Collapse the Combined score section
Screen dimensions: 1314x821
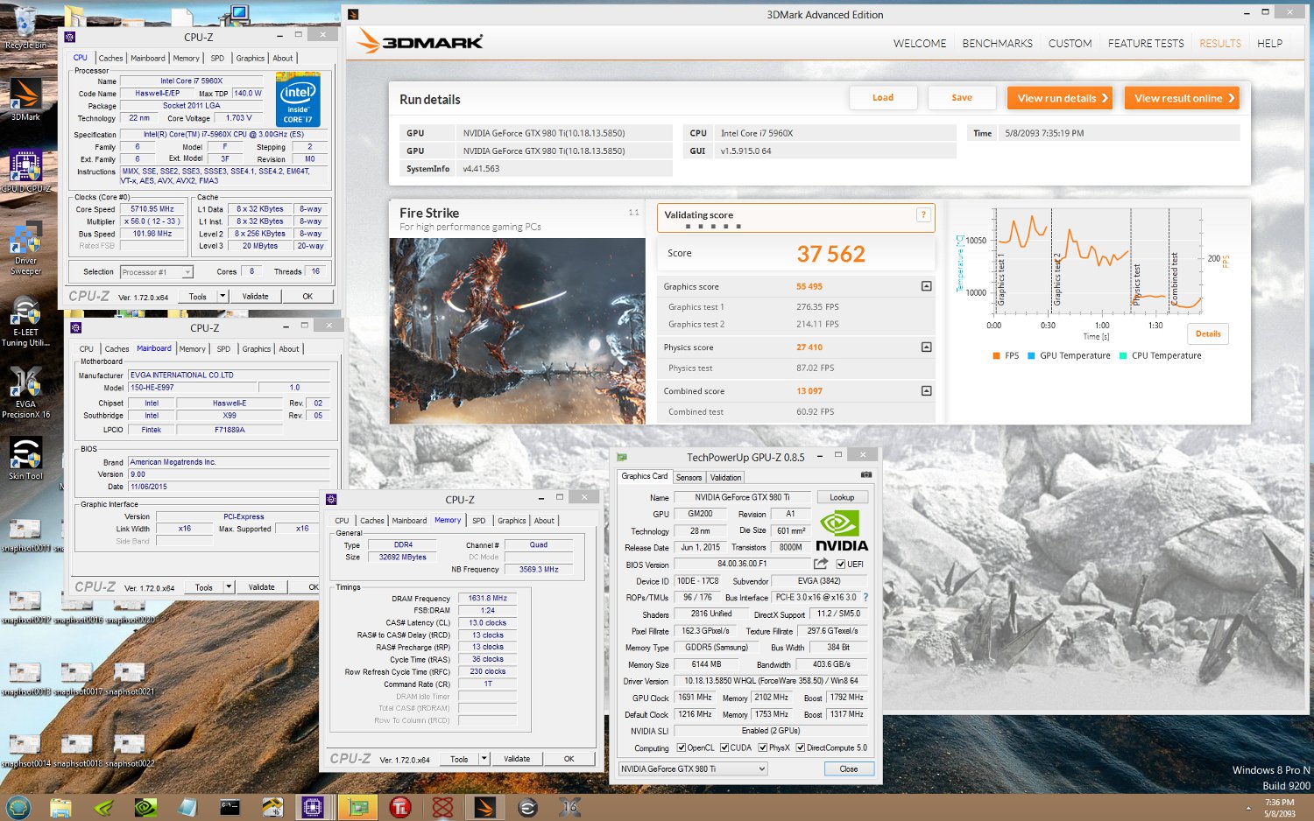[926, 391]
